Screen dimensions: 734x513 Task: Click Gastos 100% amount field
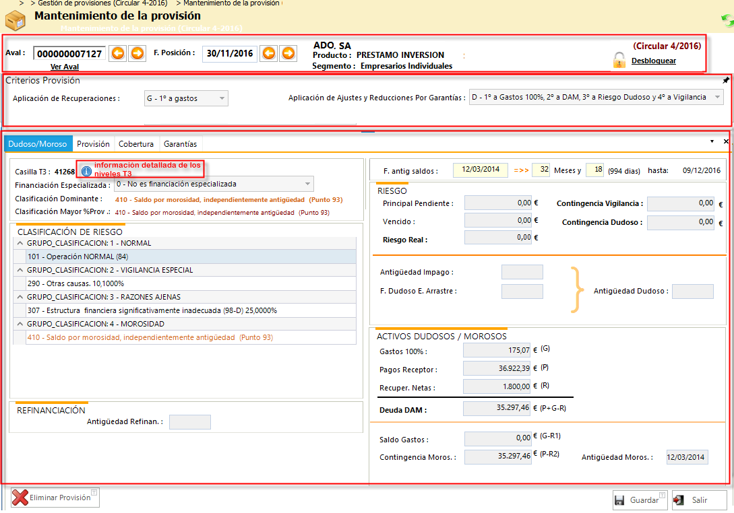[497, 350]
